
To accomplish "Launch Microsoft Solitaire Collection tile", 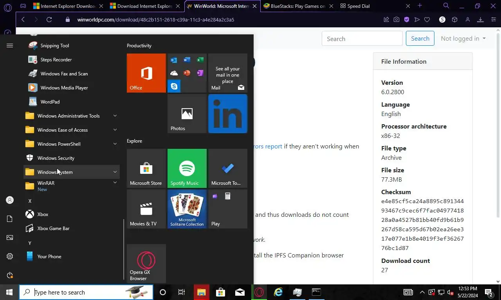I will 187,209.
